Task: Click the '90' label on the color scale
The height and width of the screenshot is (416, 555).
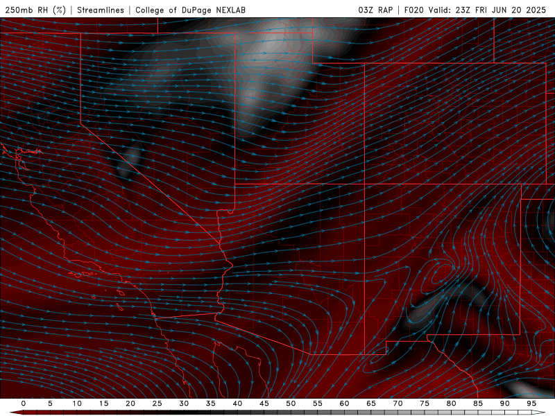Action: click(504, 404)
